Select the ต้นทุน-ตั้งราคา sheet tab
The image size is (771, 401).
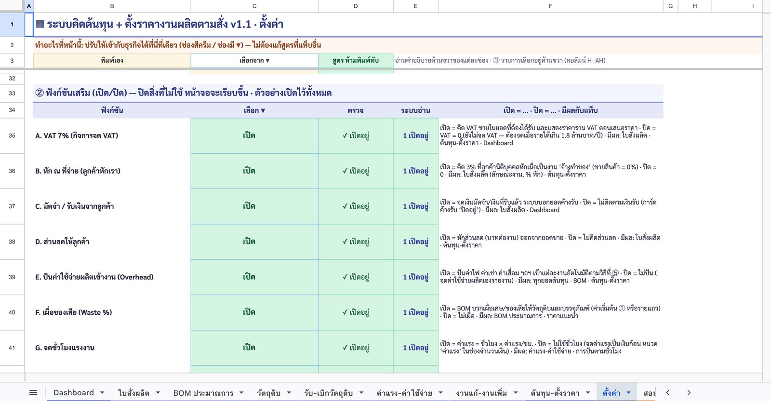(x=555, y=393)
